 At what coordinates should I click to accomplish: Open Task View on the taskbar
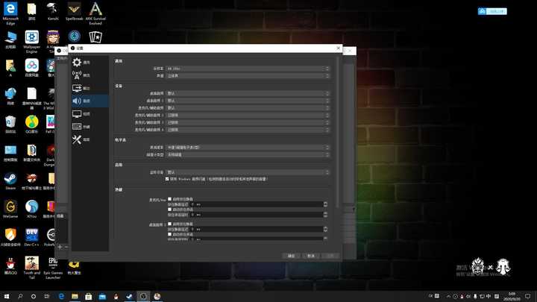tap(47, 296)
